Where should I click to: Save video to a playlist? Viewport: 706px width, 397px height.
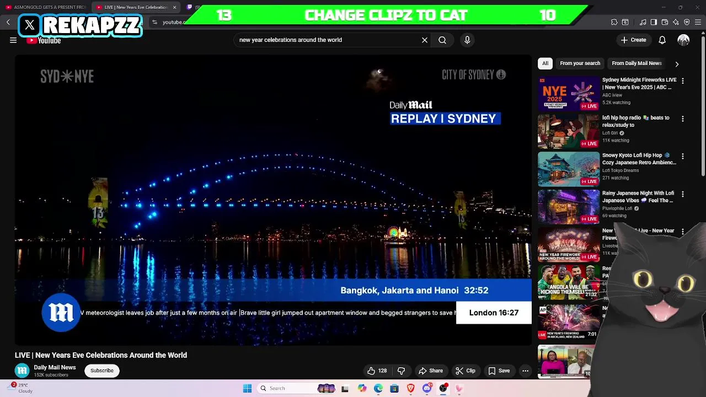coord(499,371)
